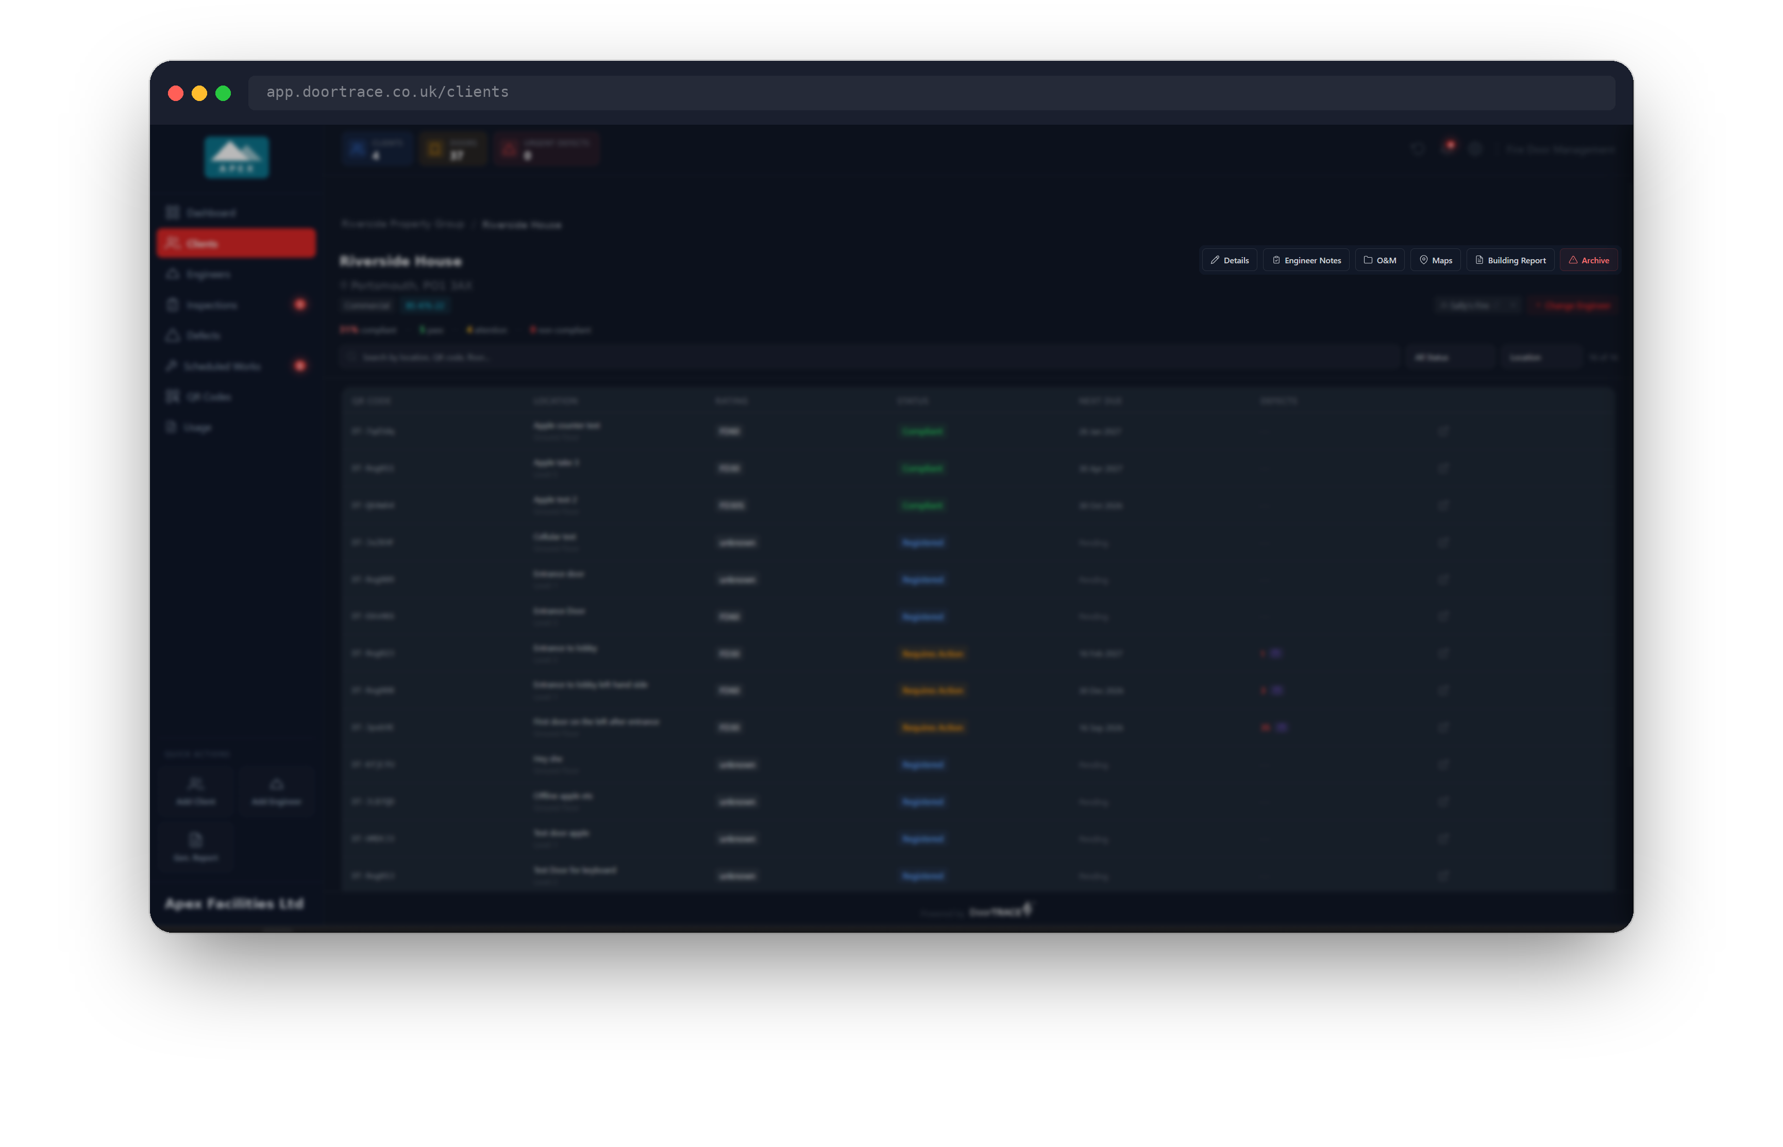Go to Dashboard in the sidebar
This screenshot has height=1147, width=1783.
(x=236, y=213)
